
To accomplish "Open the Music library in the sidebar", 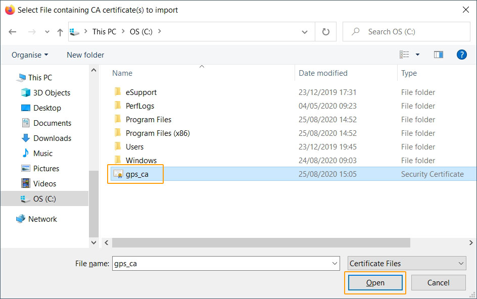I will (x=43, y=154).
